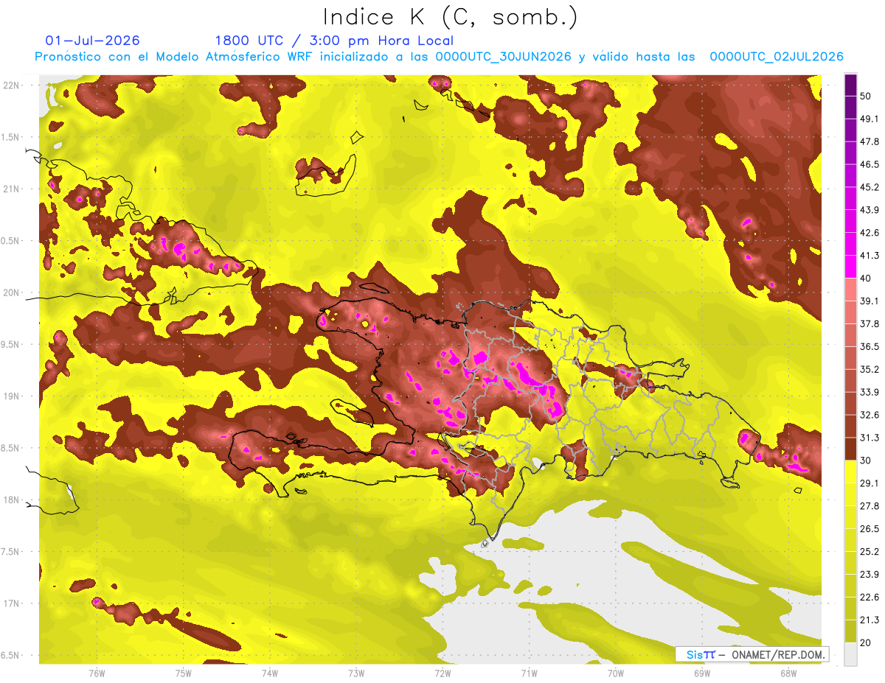Viewport: 885px width, 683px height.
Task: Click the colorbar value '22.6'
Action: (x=870, y=598)
